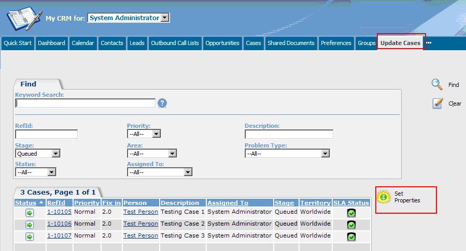466x251 pixels.
Task: Click System Administrator cell in Testing Case 2 row
Action: pyautogui.click(x=239, y=224)
